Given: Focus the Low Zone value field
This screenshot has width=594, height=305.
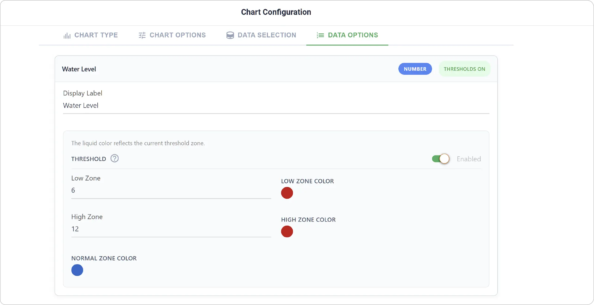Looking at the screenshot, I should pos(171,191).
